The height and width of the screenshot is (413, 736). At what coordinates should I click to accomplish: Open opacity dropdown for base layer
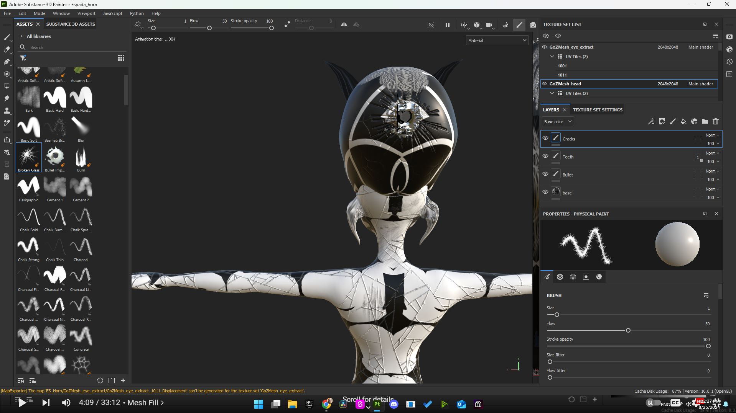(713, 198)
